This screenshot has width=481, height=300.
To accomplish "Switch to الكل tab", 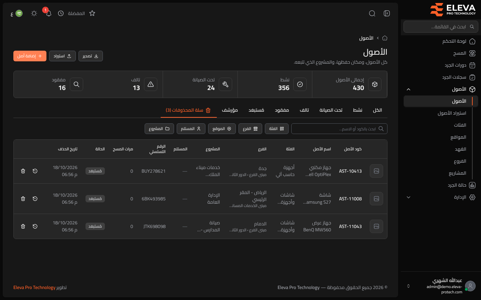I will (x=377, y=110).
